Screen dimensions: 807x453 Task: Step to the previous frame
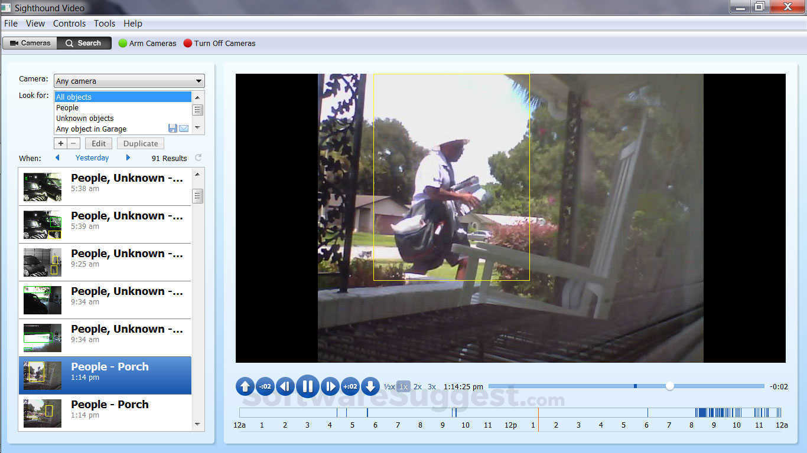coord(285,386)
